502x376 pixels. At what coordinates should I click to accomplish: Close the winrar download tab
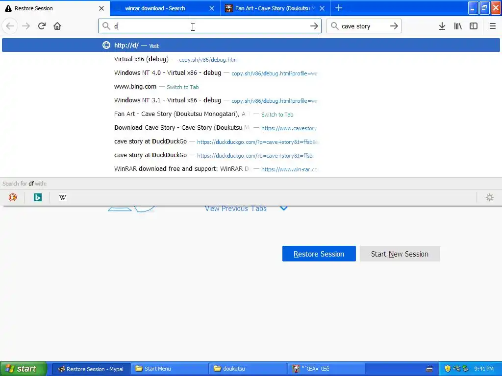212,8
